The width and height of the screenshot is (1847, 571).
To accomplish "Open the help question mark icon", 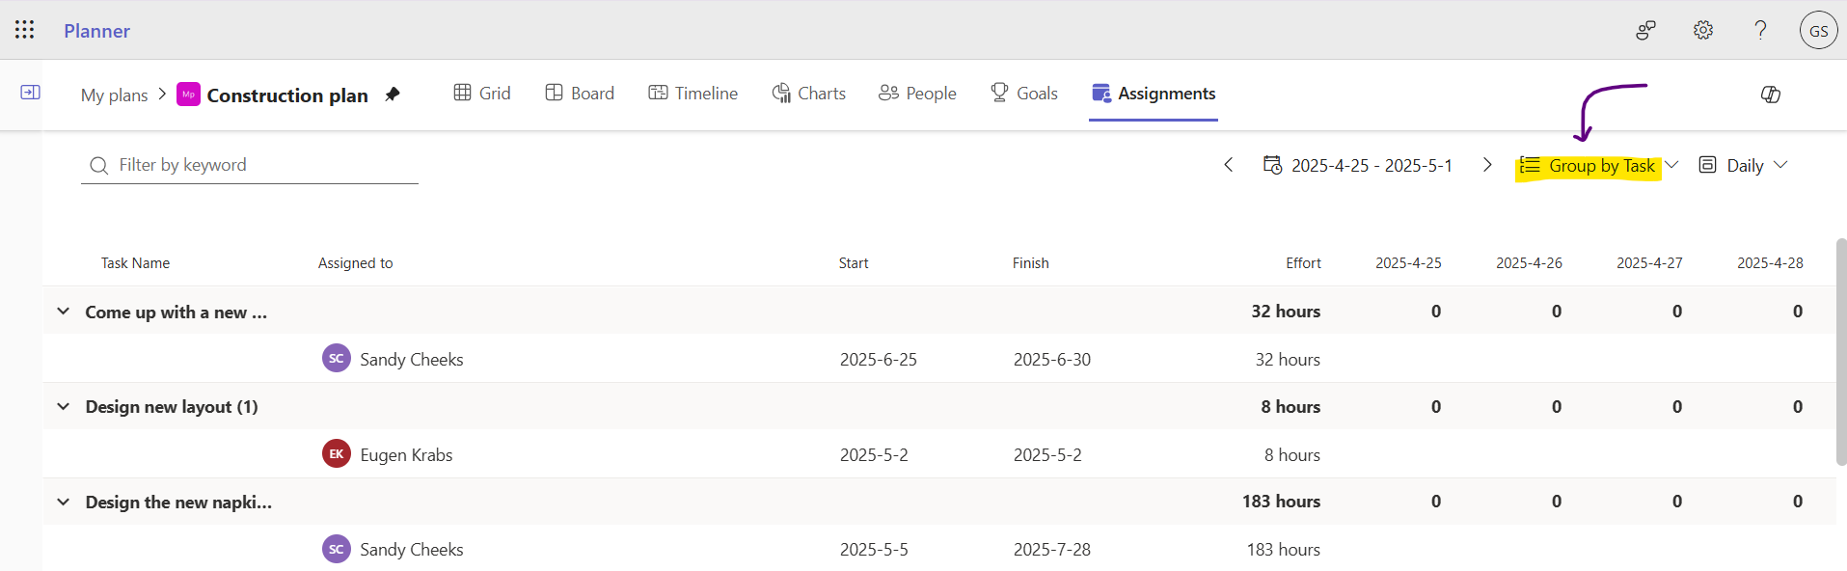I will 1760,30.
